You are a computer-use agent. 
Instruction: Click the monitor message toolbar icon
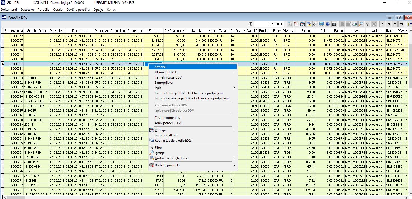[321, 24]
